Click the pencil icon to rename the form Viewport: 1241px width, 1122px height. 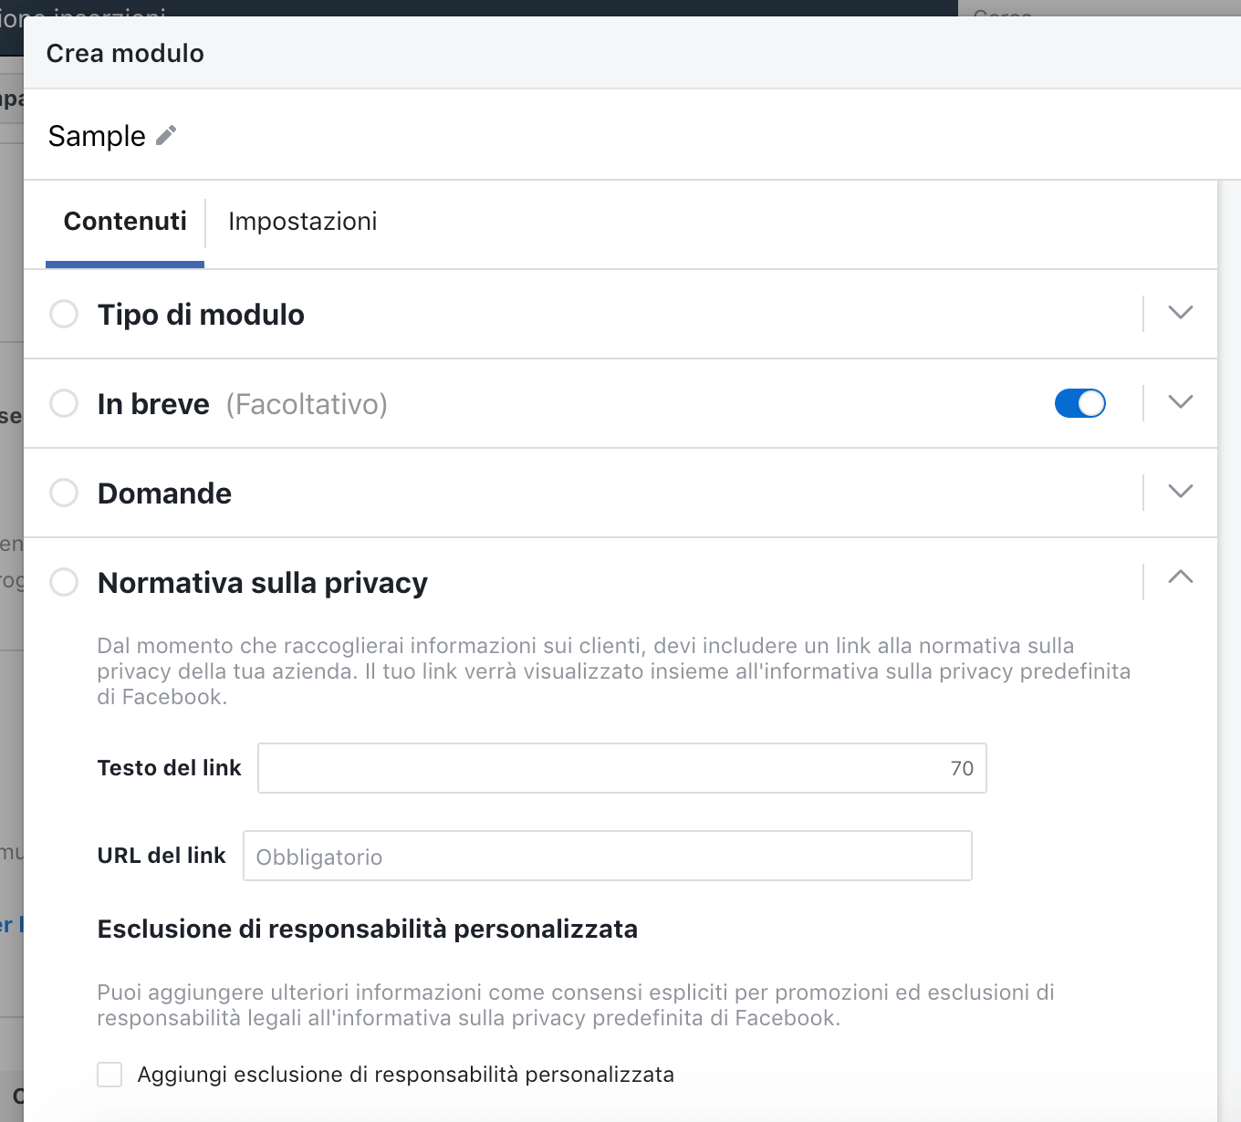(165, 135)
